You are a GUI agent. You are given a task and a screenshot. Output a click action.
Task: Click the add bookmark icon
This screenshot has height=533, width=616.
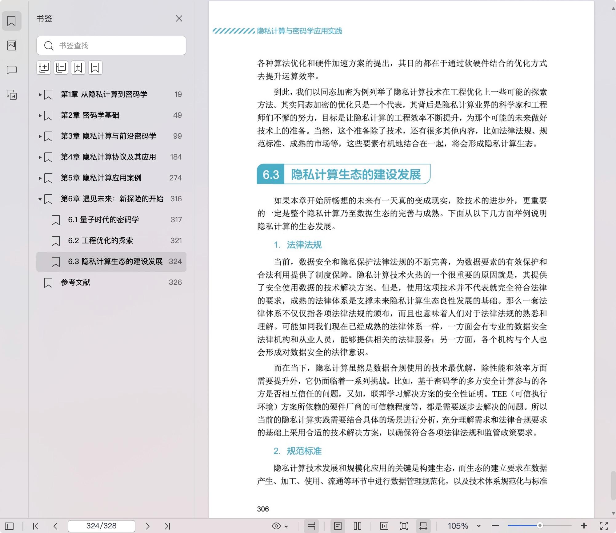[78, 68]
